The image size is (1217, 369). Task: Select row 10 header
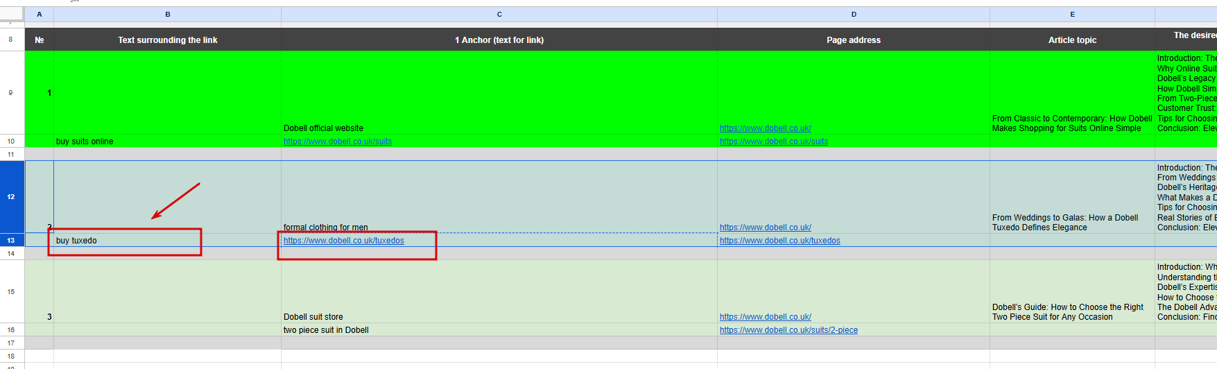point(11,141)
